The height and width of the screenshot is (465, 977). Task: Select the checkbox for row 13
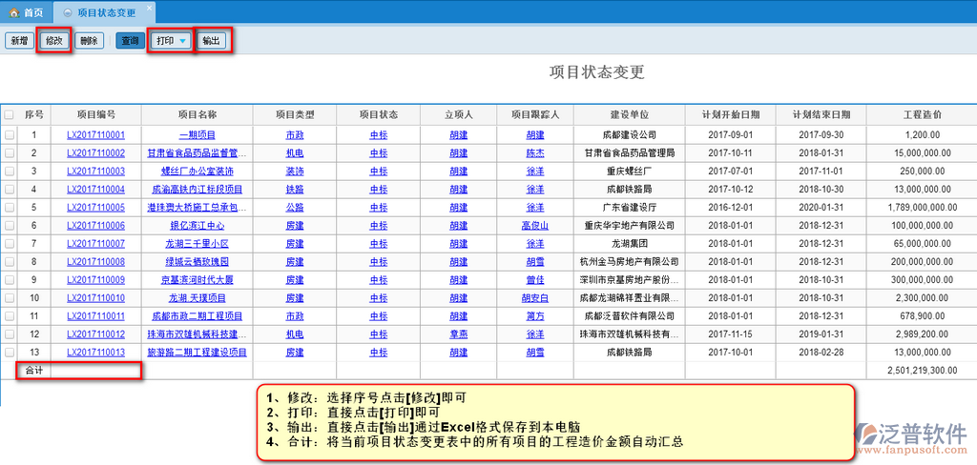click(10, 353)
